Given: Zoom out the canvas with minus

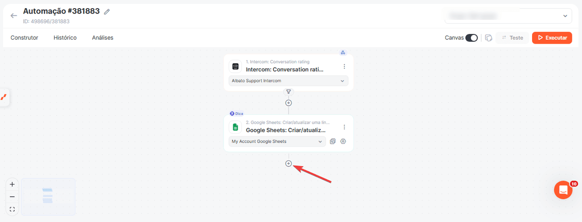Looking at the screenshot, I should pyautogui.click(x=12, y=197).
